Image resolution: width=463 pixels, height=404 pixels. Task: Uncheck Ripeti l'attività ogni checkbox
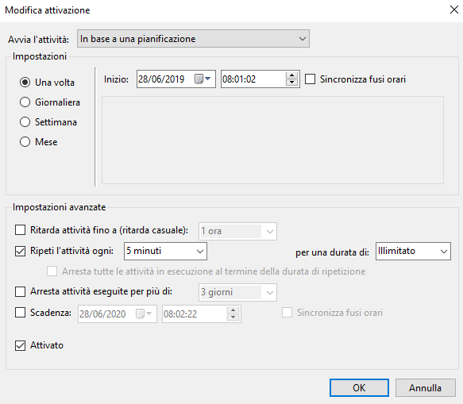point(20,251)
